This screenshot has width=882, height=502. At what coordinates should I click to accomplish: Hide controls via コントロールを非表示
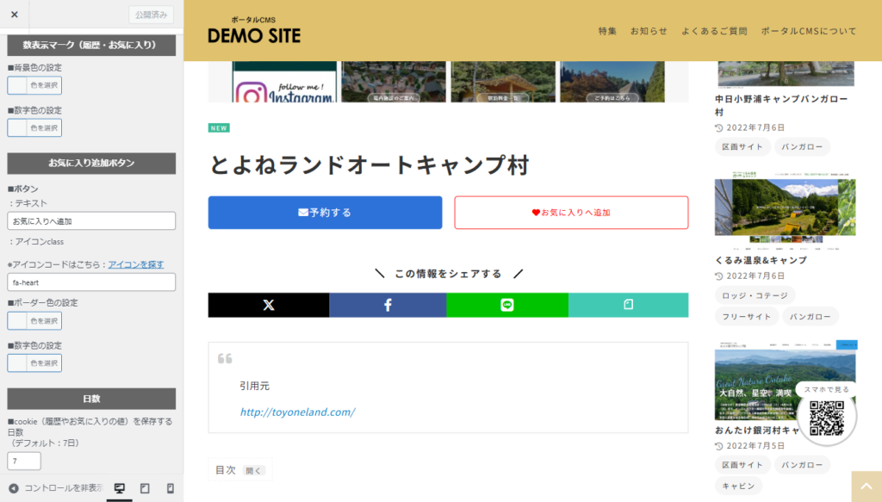56,488
